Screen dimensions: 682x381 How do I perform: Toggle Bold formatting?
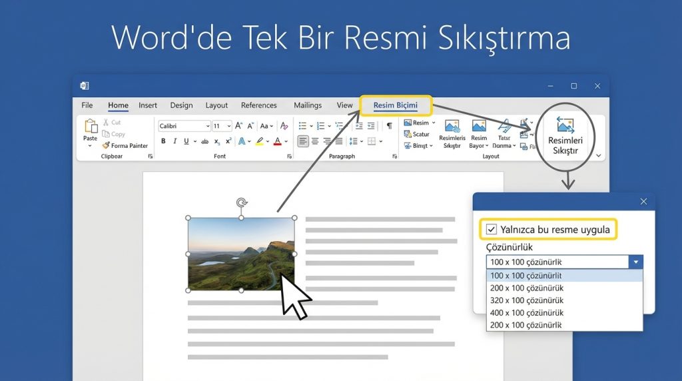(x=163, y=141)
